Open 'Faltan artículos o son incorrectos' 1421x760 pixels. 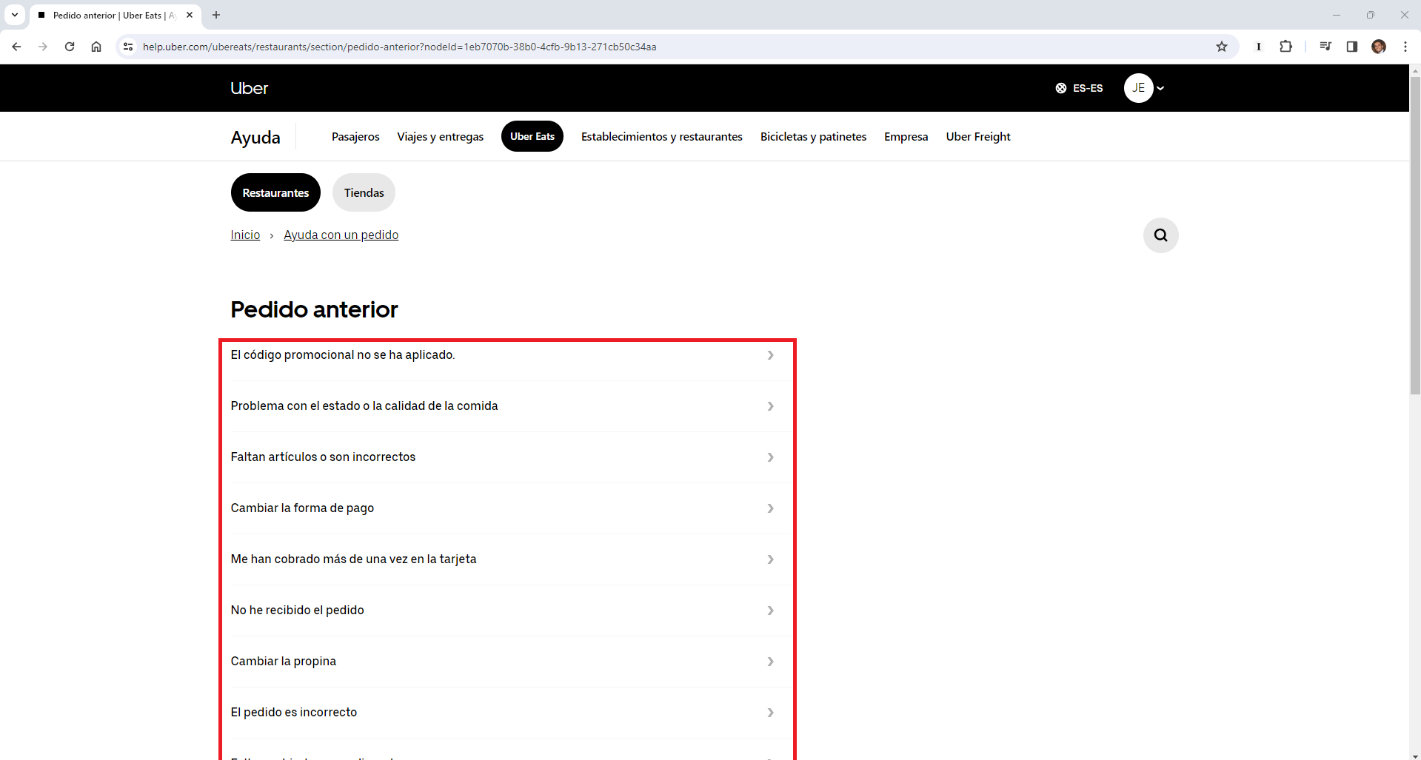pyautogui.click(x=509, y=457)
